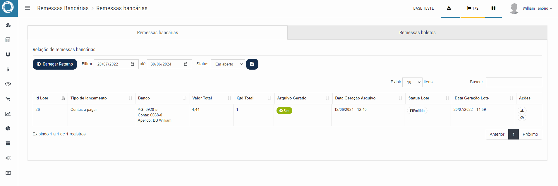This screenshot has width=558, height=186.
Task: Sort by Status Lote column
Action: pyautogui.click(x=428, y=98)
